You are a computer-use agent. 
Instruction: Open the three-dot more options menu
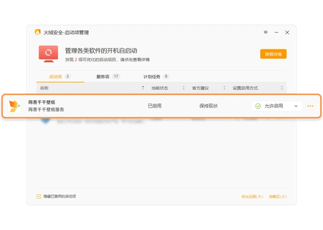coord(310,106)
